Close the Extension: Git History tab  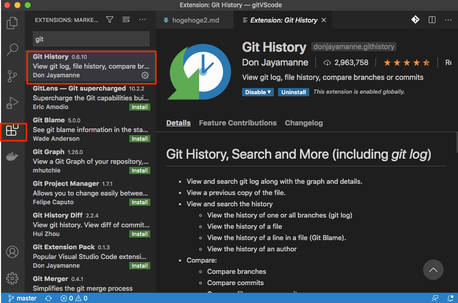[324, 20]
